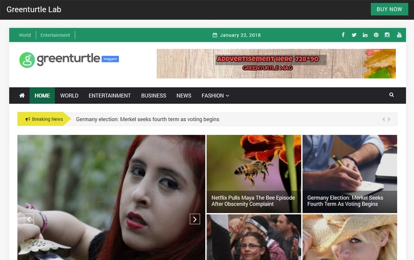
Task: Advance the breaking news ticker right arrow
Action: (x=390, y=119)
